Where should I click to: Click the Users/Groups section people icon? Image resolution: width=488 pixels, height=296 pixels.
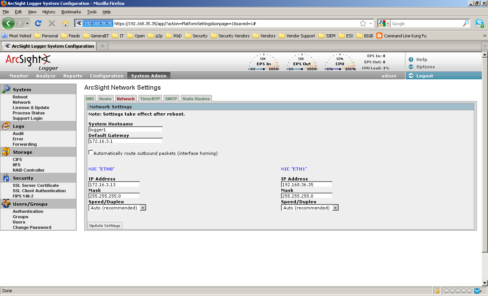tap(6, 204)
